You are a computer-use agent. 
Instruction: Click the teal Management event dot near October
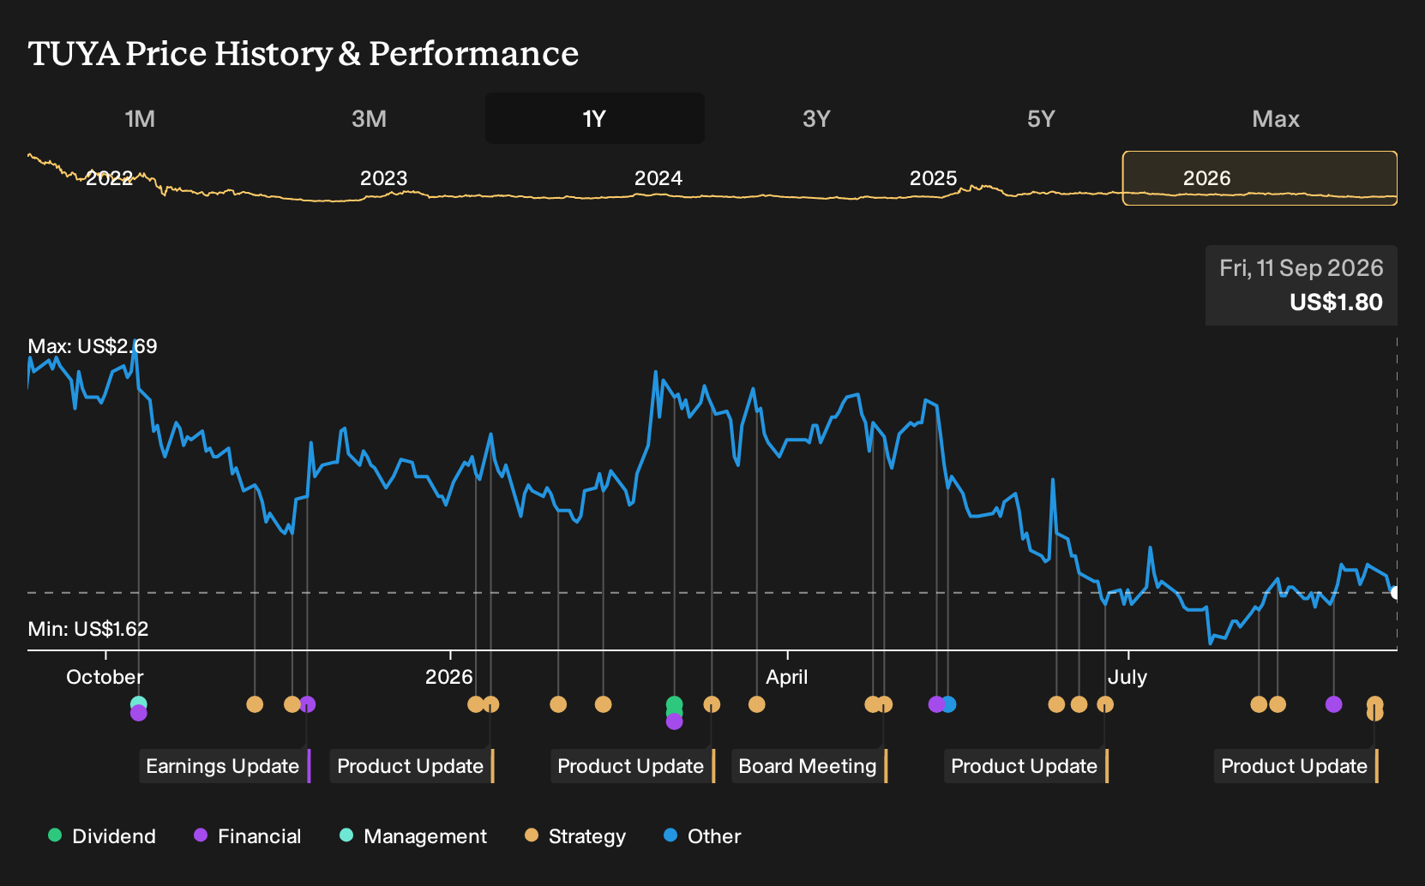click(139, 703)
